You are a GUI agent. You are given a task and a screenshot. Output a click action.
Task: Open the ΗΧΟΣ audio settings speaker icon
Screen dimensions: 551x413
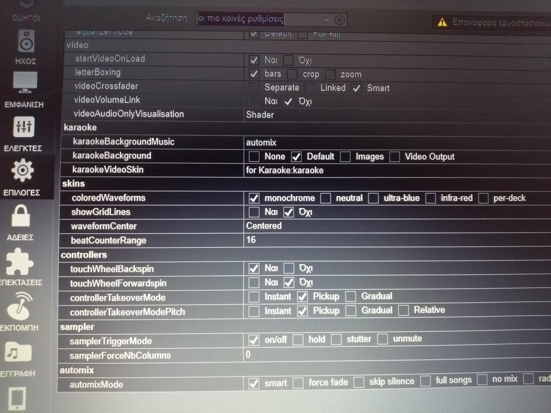26,42
